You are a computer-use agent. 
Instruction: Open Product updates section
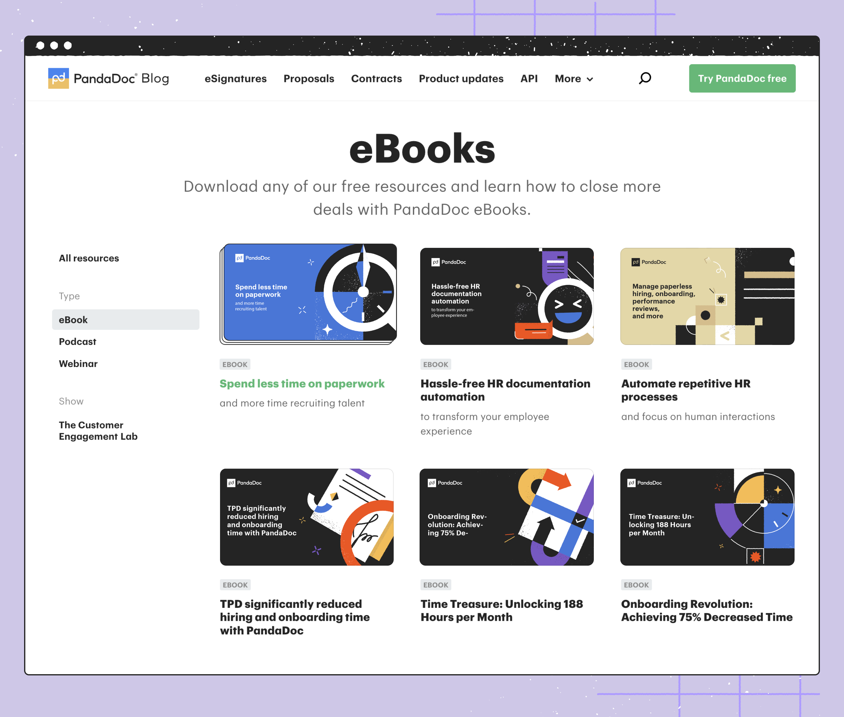click(x=461, y=78)
